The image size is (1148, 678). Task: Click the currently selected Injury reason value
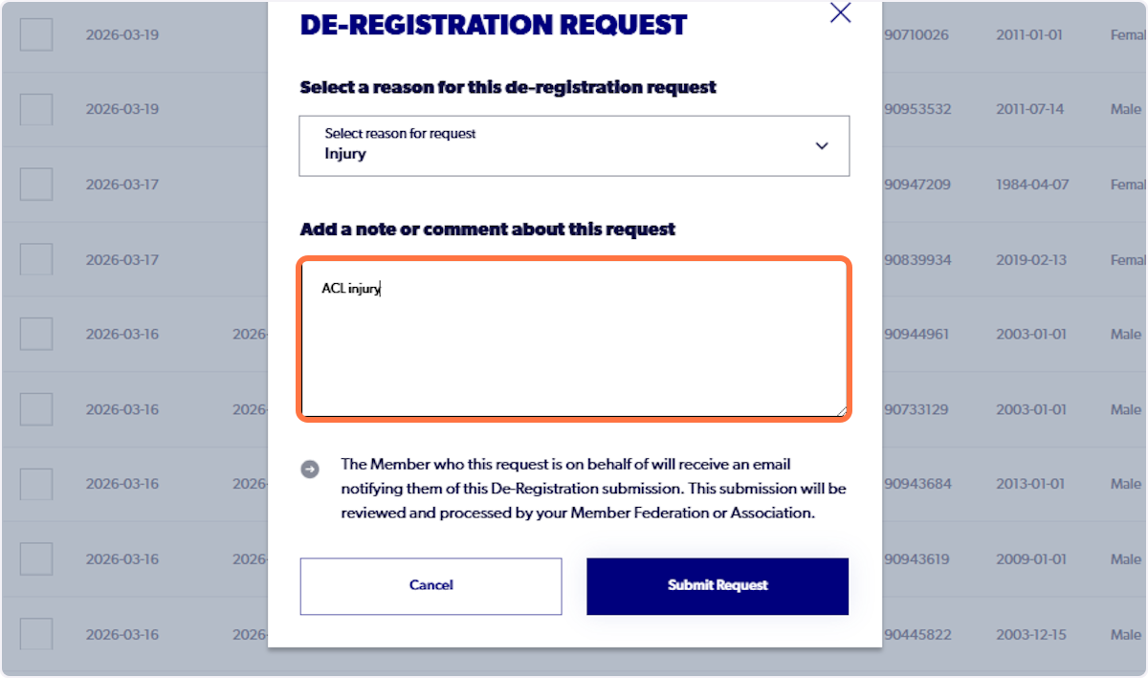(x=344, y=153)
